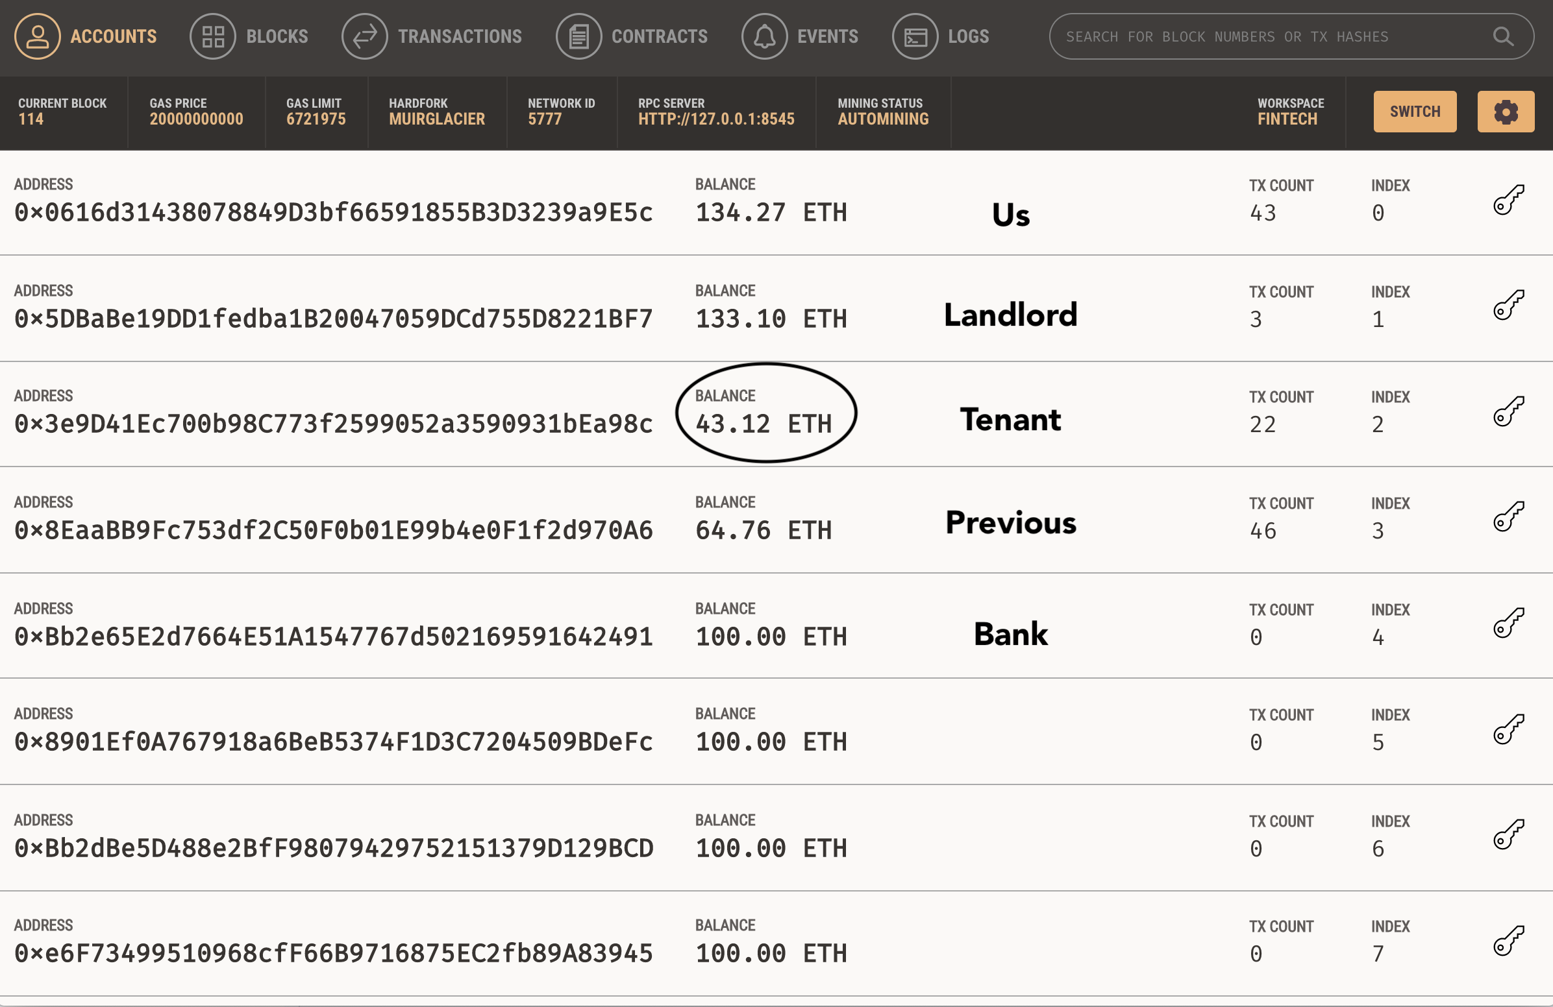Click the mining status AUTOMINING
The height and width of the screenshot is (1007, 1553).
click(884, 119)
